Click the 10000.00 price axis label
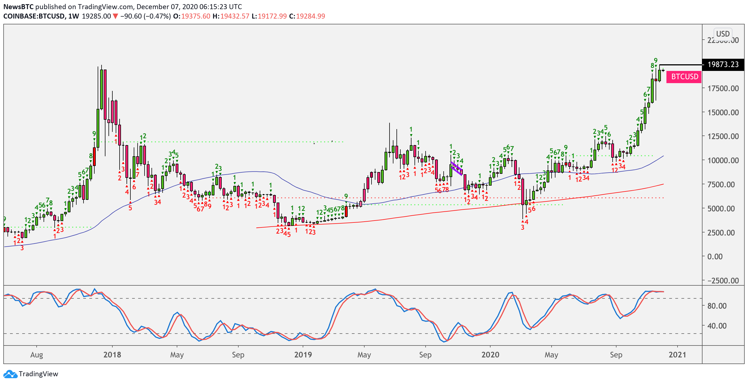 [x=723, y=160]
